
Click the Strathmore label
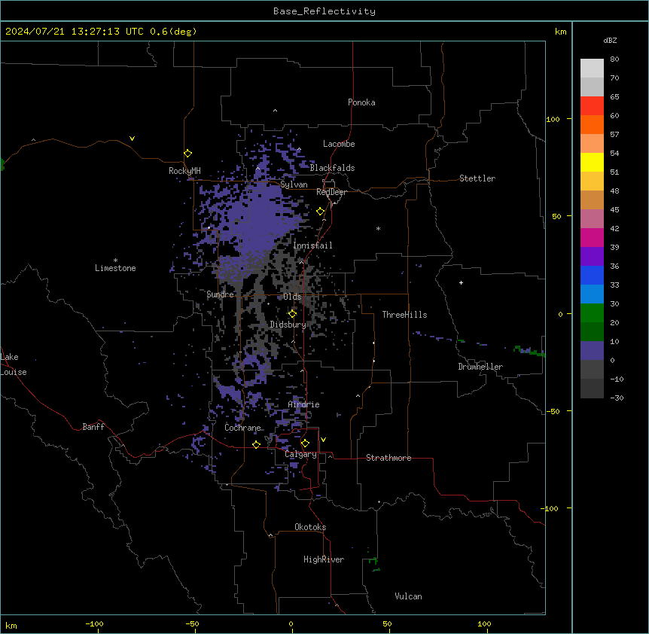point(388,458)
